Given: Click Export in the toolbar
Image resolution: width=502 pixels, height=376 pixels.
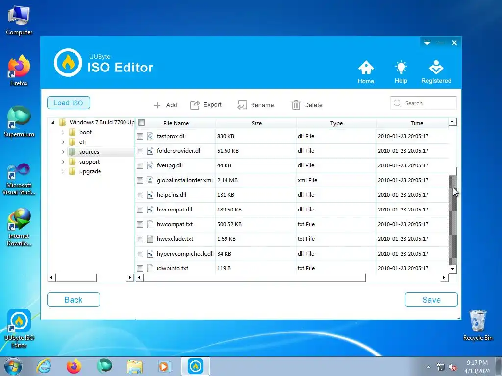Looking at the screenshot, I should 206,105.
